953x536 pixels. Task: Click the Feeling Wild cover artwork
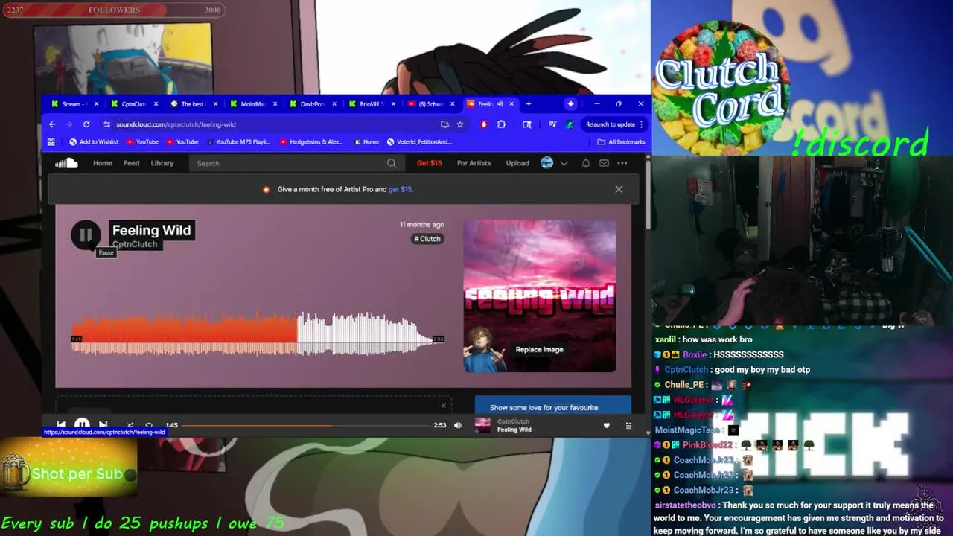pos(540,296)
